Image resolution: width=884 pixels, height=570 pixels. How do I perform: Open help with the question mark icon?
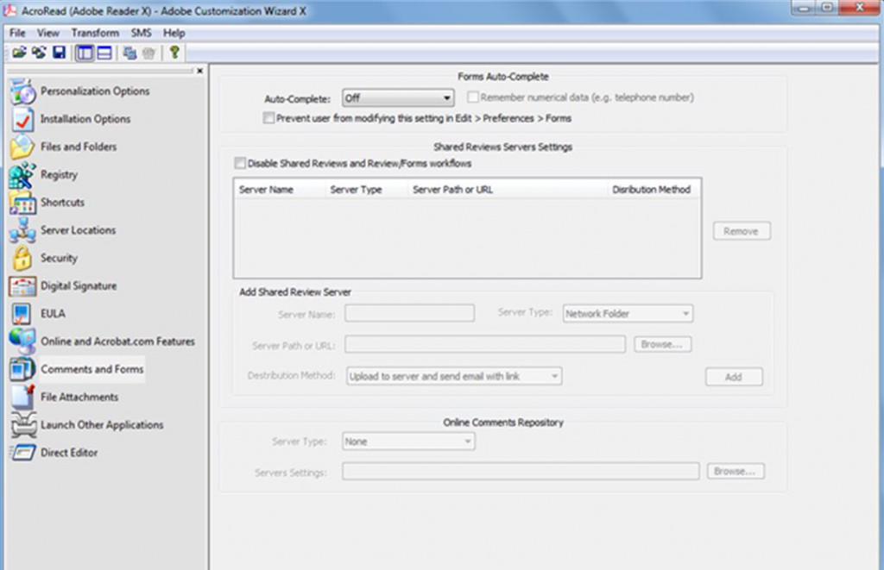[174, 53]
